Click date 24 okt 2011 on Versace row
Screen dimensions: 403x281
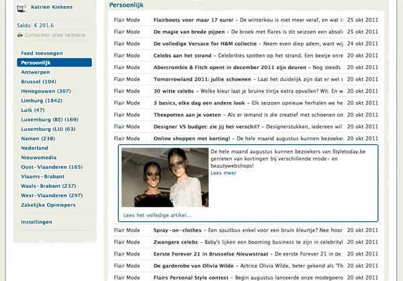(x=363, y=44)
